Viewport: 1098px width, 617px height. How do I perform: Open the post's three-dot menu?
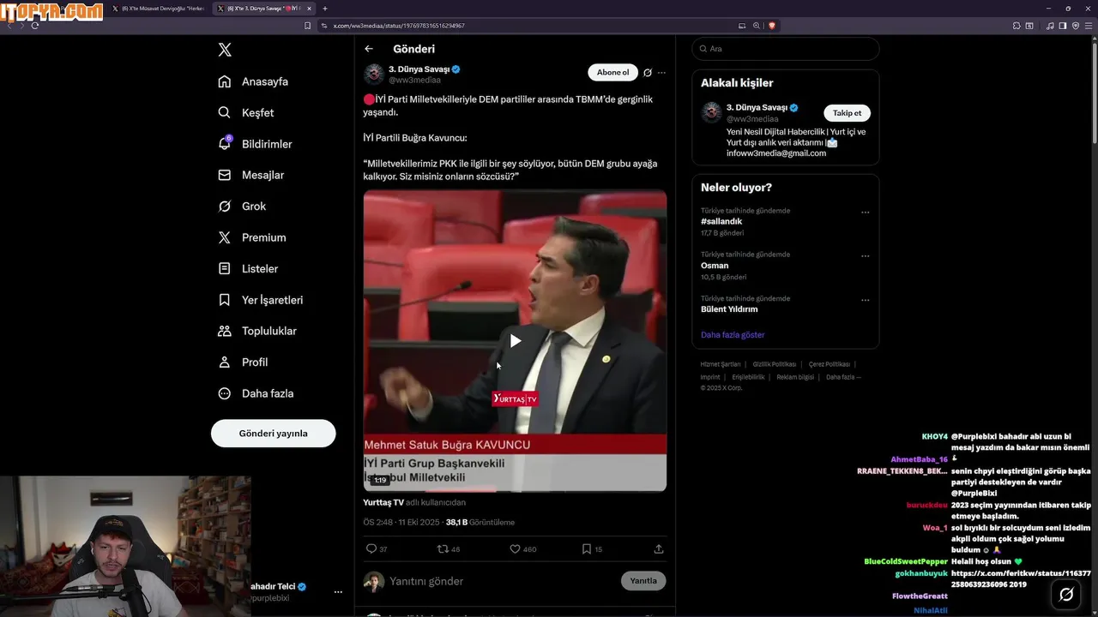[x=661, y=73]
